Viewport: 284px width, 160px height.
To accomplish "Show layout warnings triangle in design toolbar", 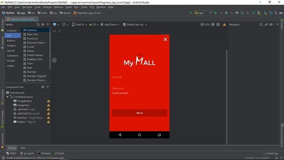I will point(225,24).
